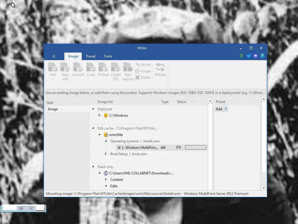Click the 0% mounting progress bar
Image resolution: width=298 pixels, height=224 pixels.
[195, 147]
